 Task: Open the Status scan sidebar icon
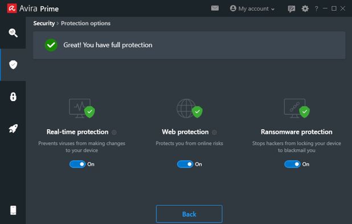[13, 33]
